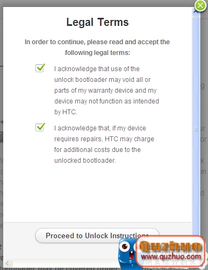Uncheck the repair costs acknowledgment checkbox
Viewport: 208px width, 270px height.
pyautogui.click(x=40, y=127)
